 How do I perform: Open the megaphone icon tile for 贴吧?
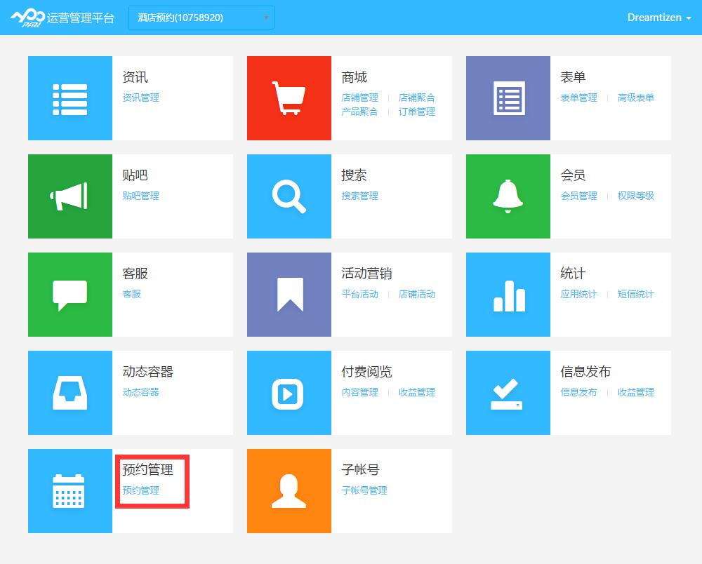[69, 196]
